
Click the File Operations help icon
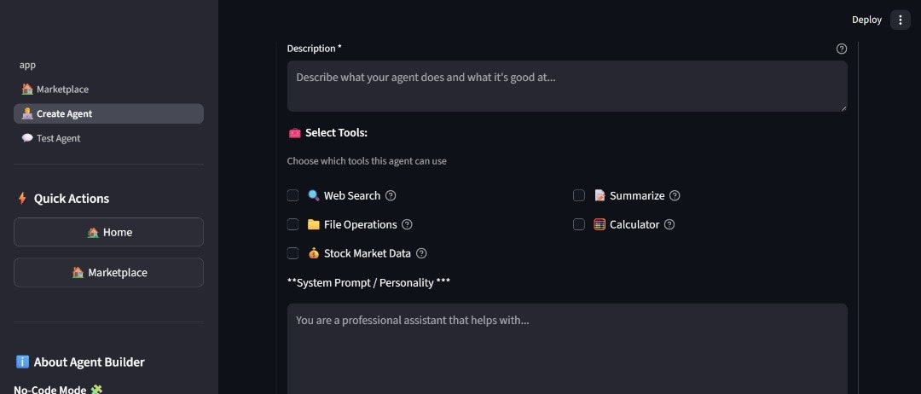407,224
